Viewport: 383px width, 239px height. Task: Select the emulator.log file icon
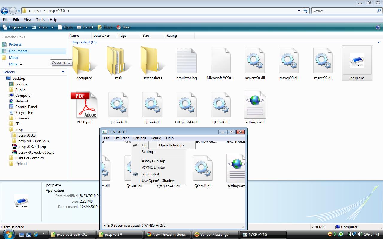pyautogui.click(x=186, y=60)
